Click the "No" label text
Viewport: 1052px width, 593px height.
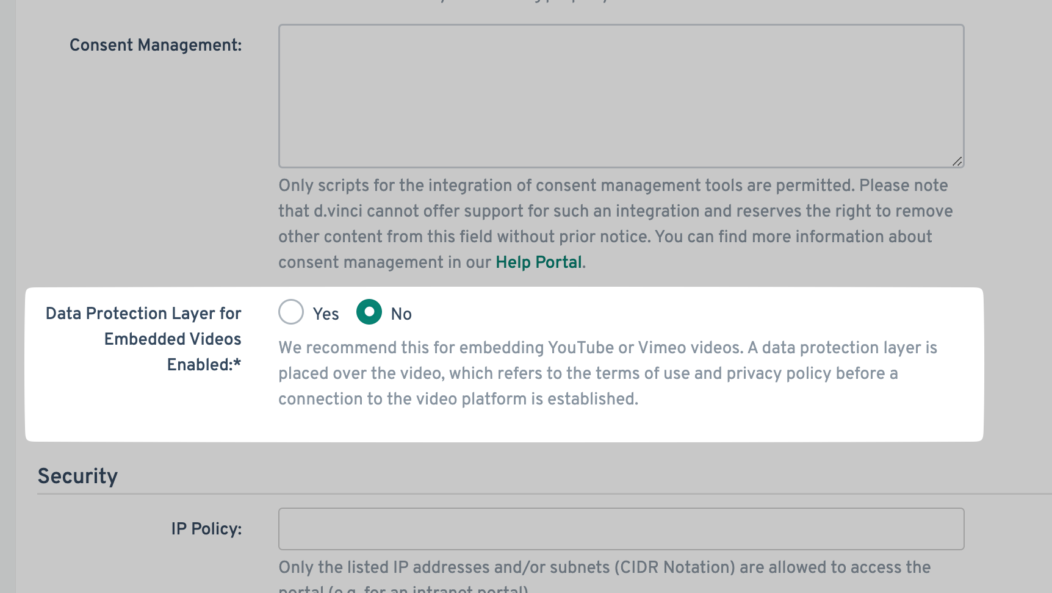401,314
